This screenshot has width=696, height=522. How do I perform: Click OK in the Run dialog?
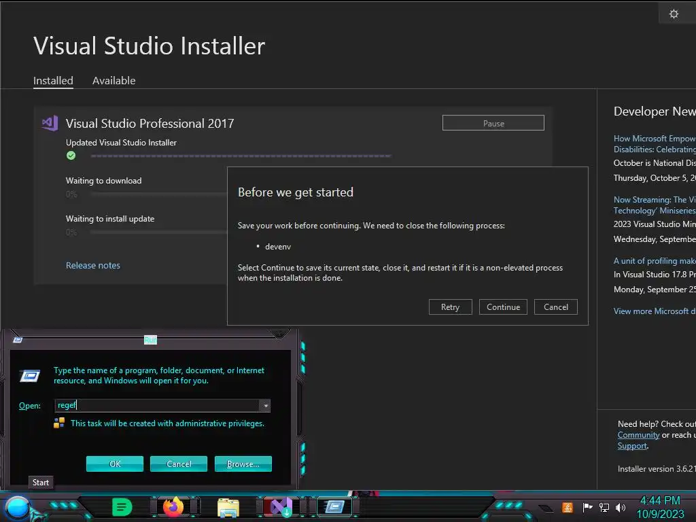click(x=114, y=464)
